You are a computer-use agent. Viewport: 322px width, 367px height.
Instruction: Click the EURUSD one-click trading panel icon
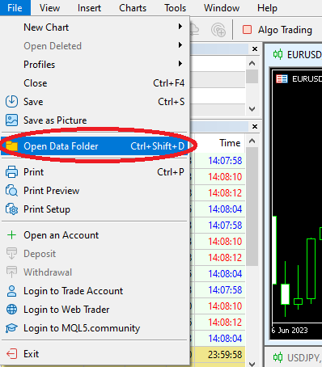282,79
